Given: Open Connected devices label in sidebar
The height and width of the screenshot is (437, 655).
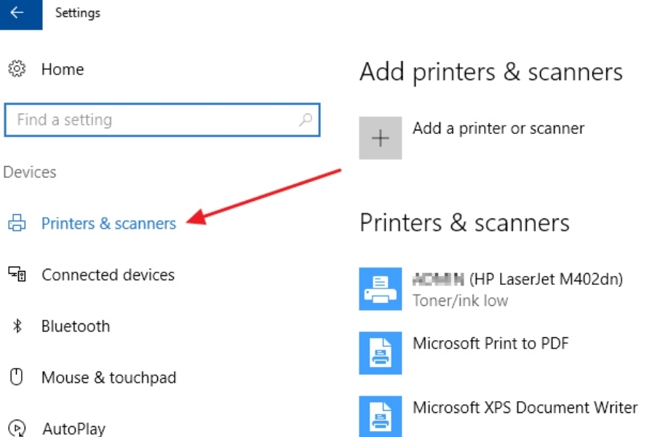Looking at the screenshot, I should [108, 275].
